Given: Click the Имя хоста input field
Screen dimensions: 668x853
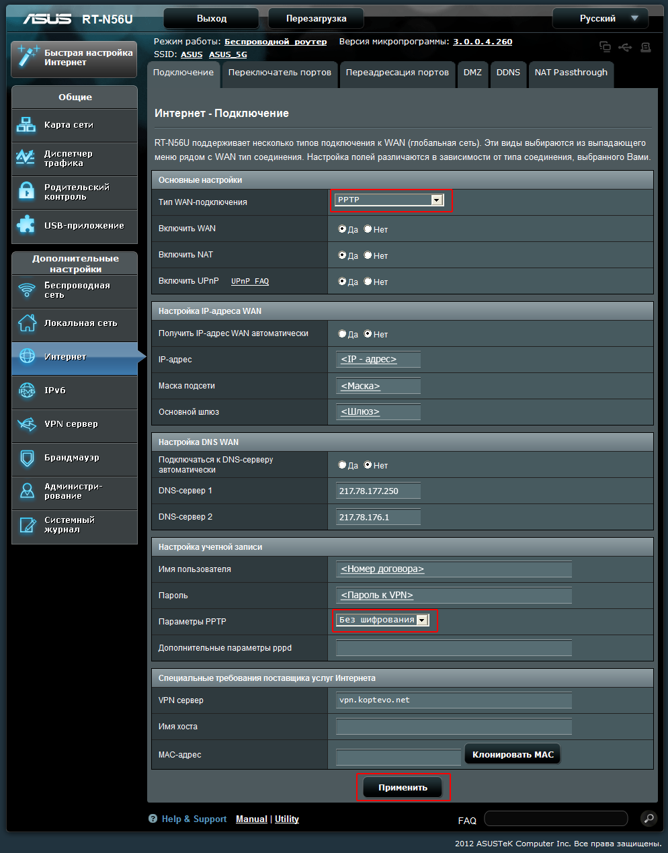Looking at the screenshot, I should (454, 727).
